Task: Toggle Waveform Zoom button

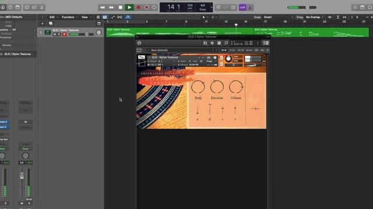Action: 330,17
